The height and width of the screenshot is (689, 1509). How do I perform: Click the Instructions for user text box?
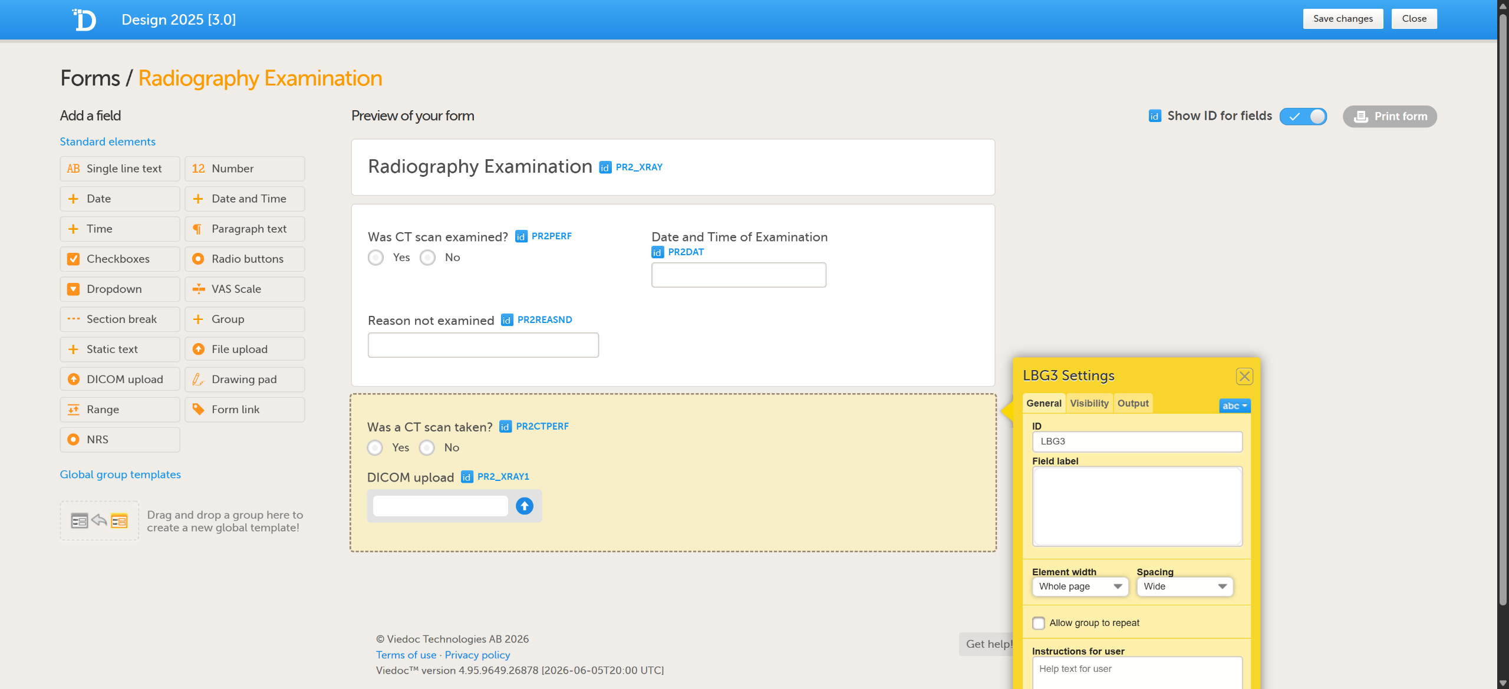[1137, 672]
